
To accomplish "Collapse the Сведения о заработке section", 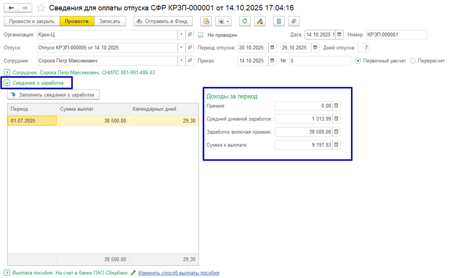I will pyautogui.click(x=7, y=83).
